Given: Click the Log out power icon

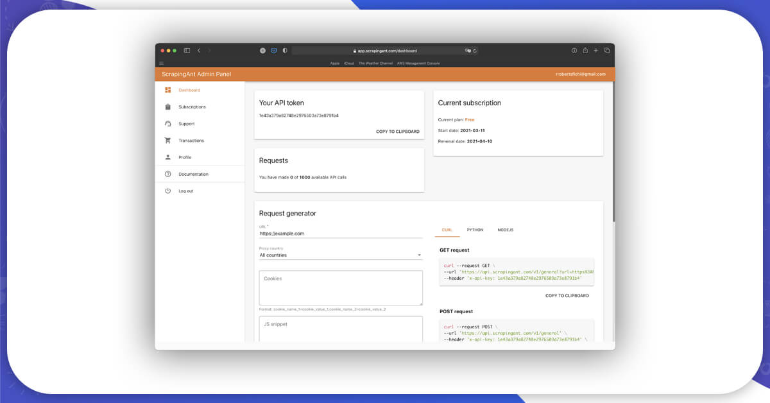Looking at the screenshot, I should (x=168, y=191).
